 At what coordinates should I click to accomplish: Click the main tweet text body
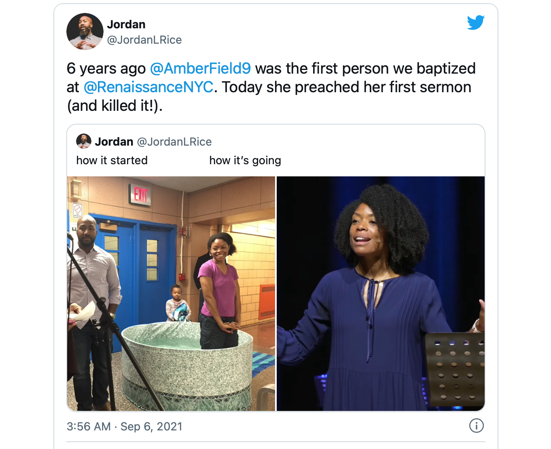(271, 87)
